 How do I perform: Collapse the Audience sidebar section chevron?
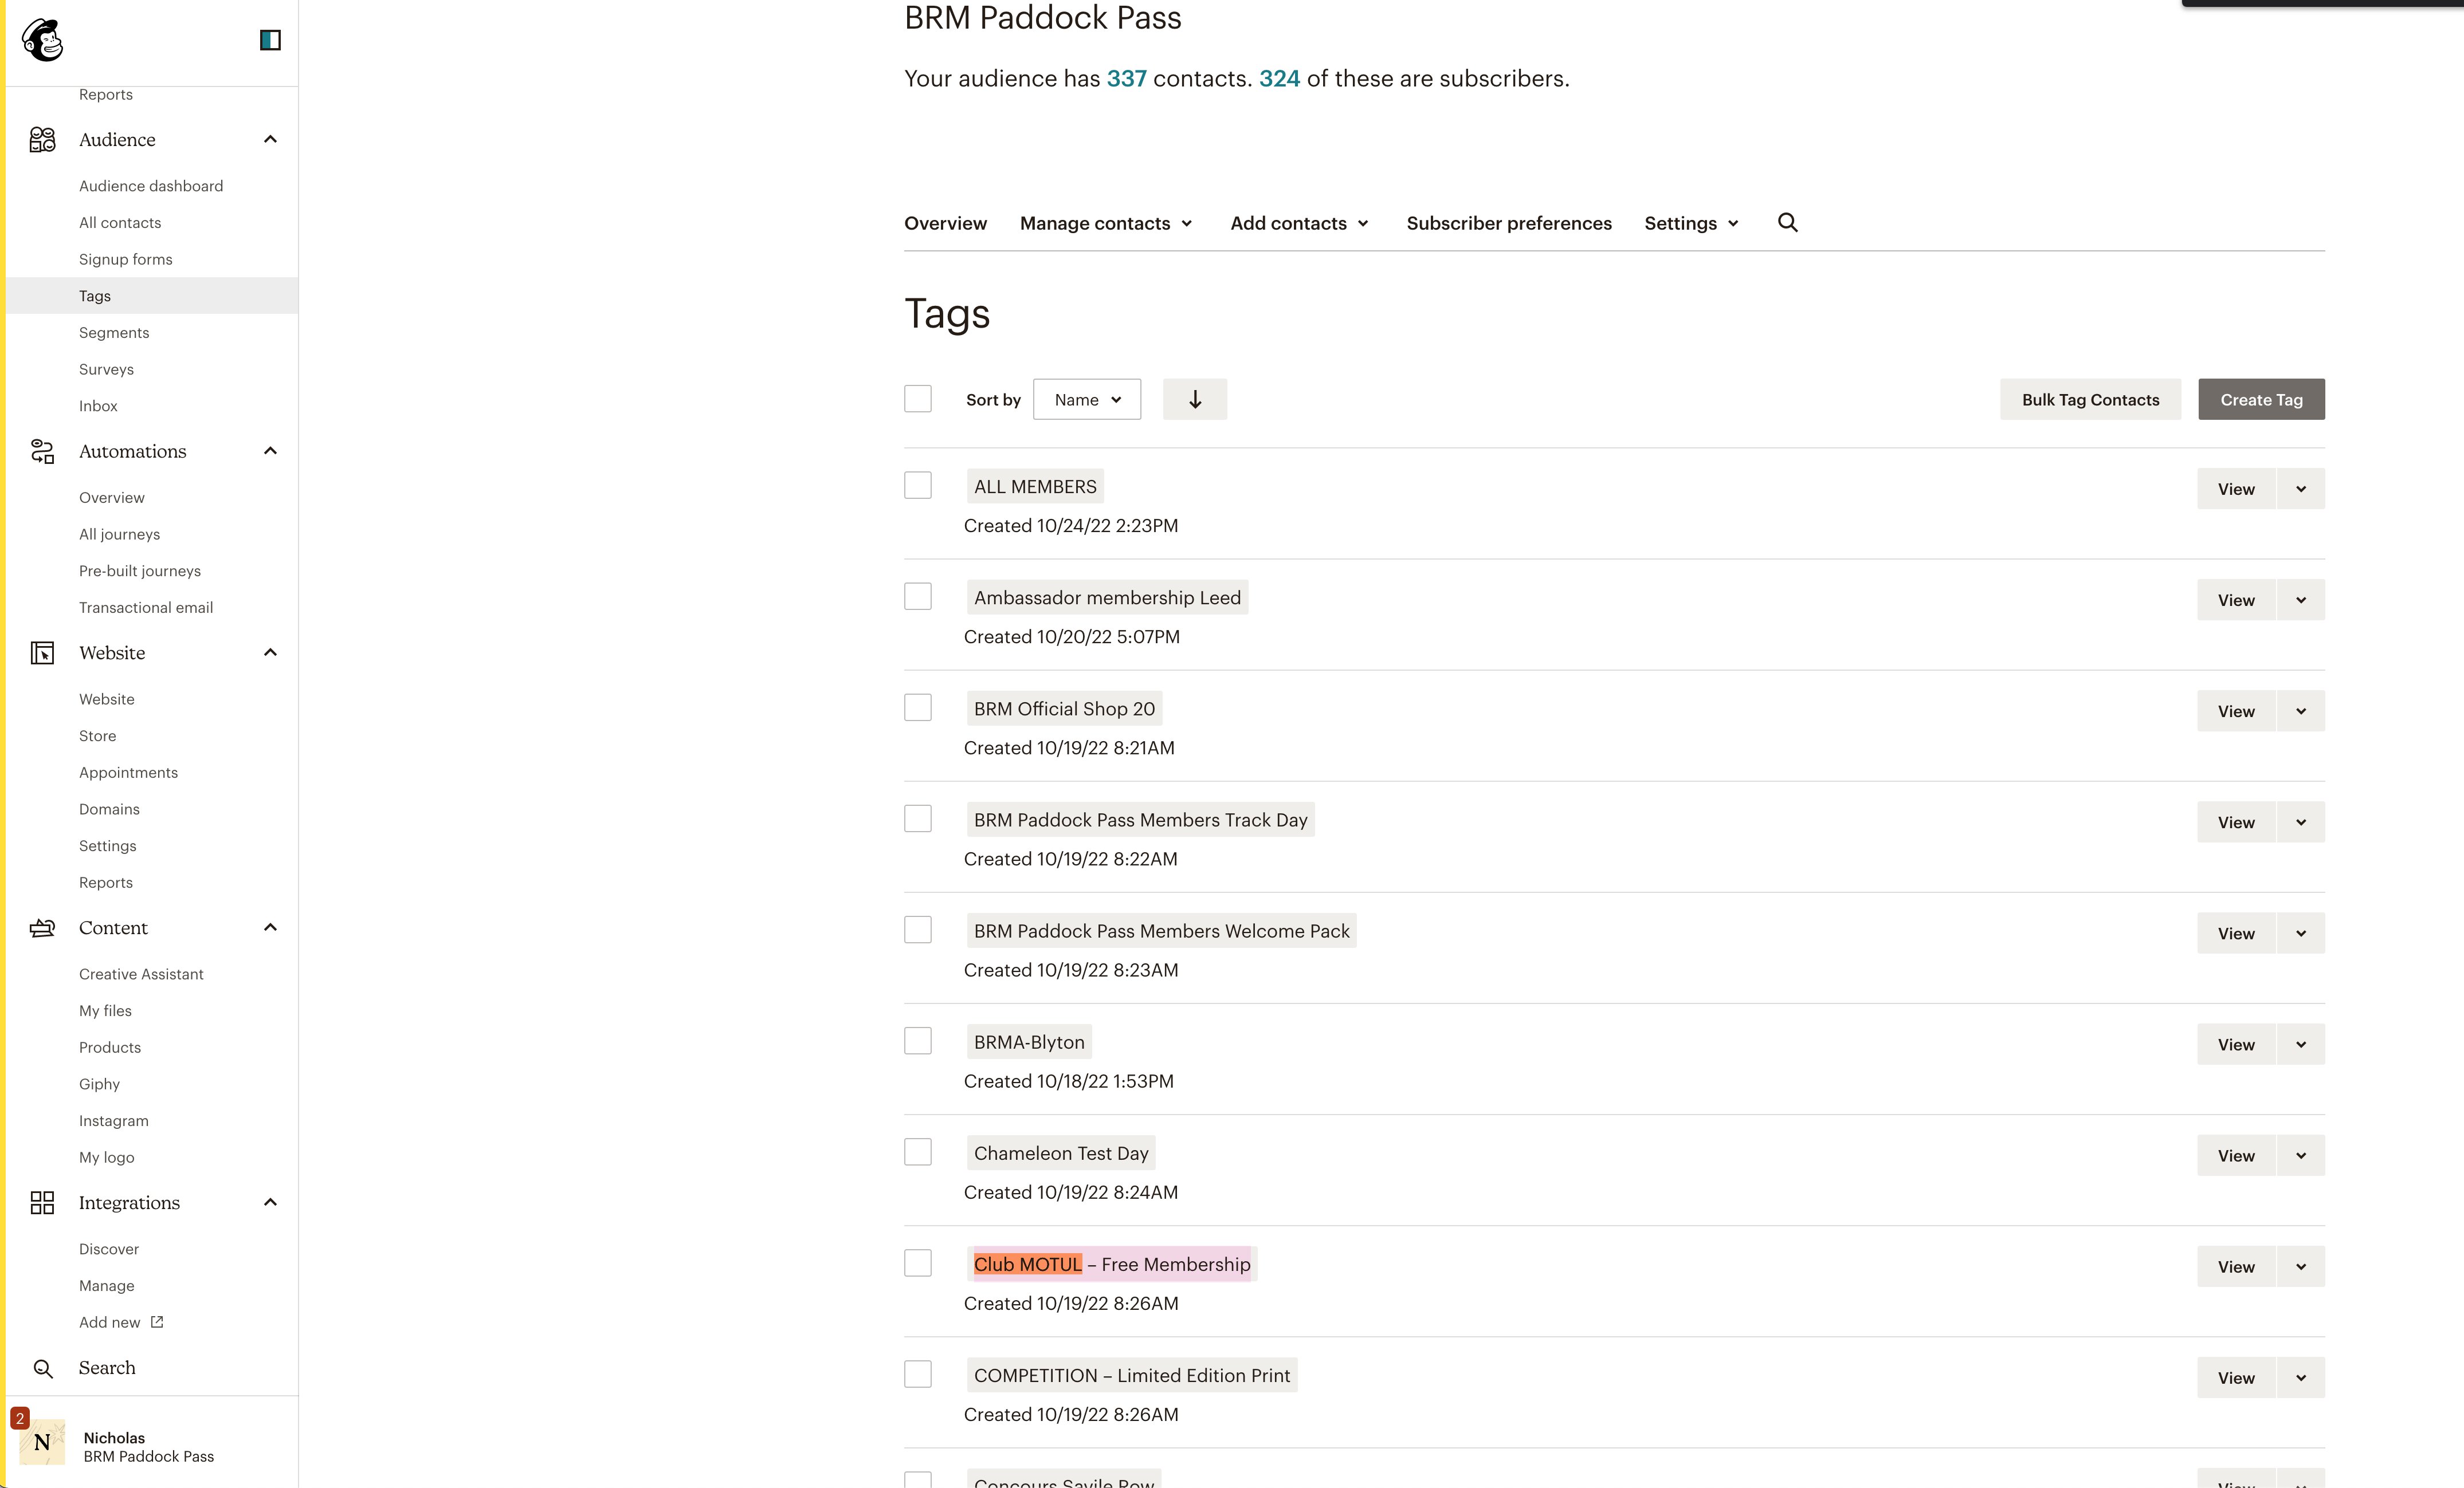coord(270,139)
